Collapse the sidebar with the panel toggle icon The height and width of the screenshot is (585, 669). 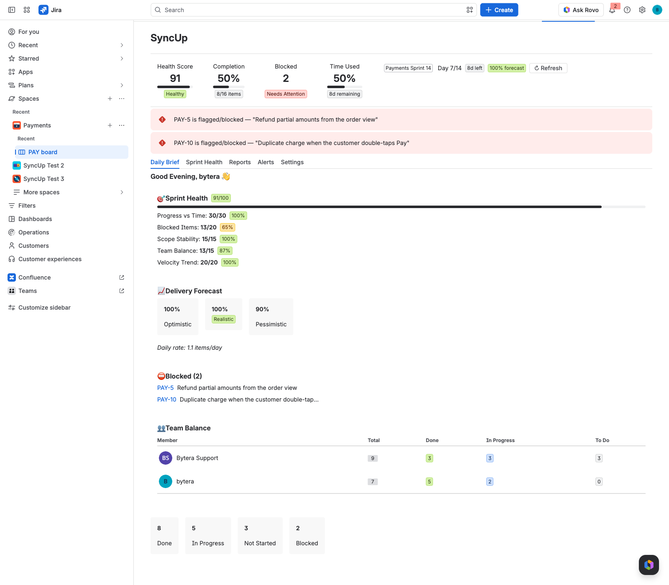12,10
